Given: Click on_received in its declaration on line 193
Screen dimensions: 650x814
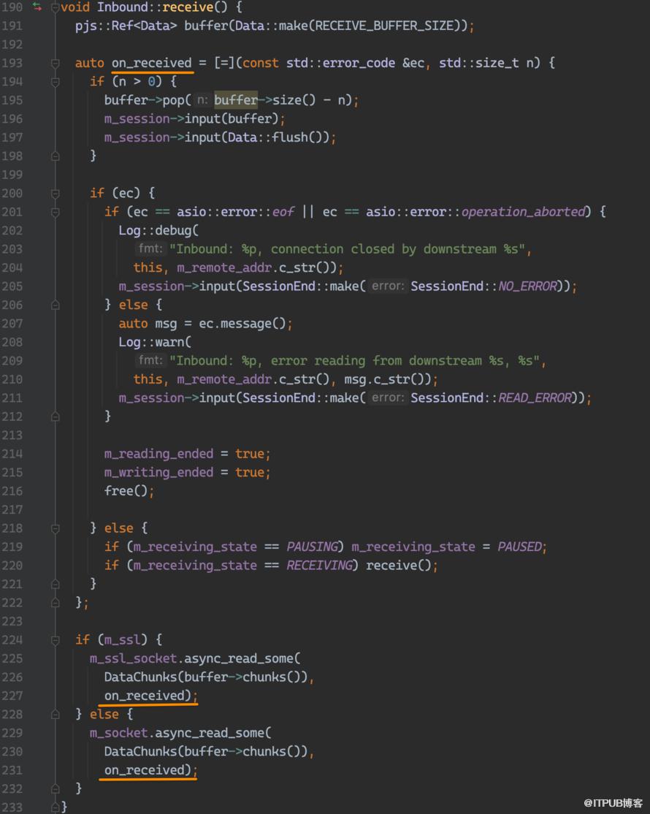Looking at the screenshot, I should (x=151, y=63).
